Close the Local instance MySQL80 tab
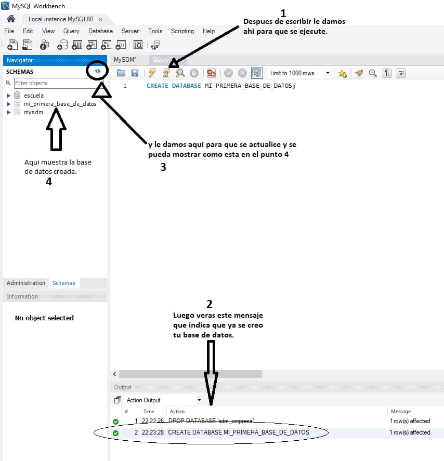 pos(100,19)
